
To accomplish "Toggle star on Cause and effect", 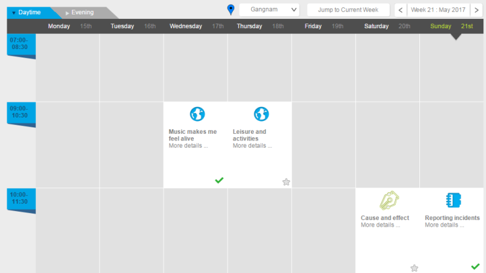I will point(414,268).
